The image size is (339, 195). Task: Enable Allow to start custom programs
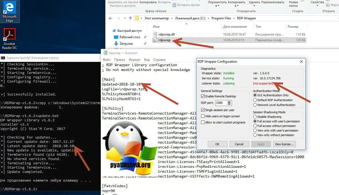(x=203, y=122)
